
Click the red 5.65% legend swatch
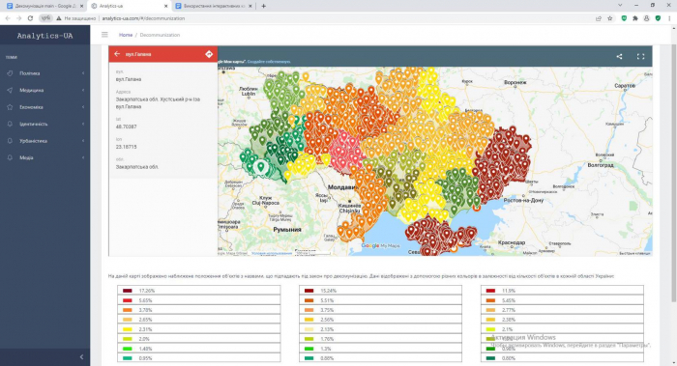coord(127,300)
